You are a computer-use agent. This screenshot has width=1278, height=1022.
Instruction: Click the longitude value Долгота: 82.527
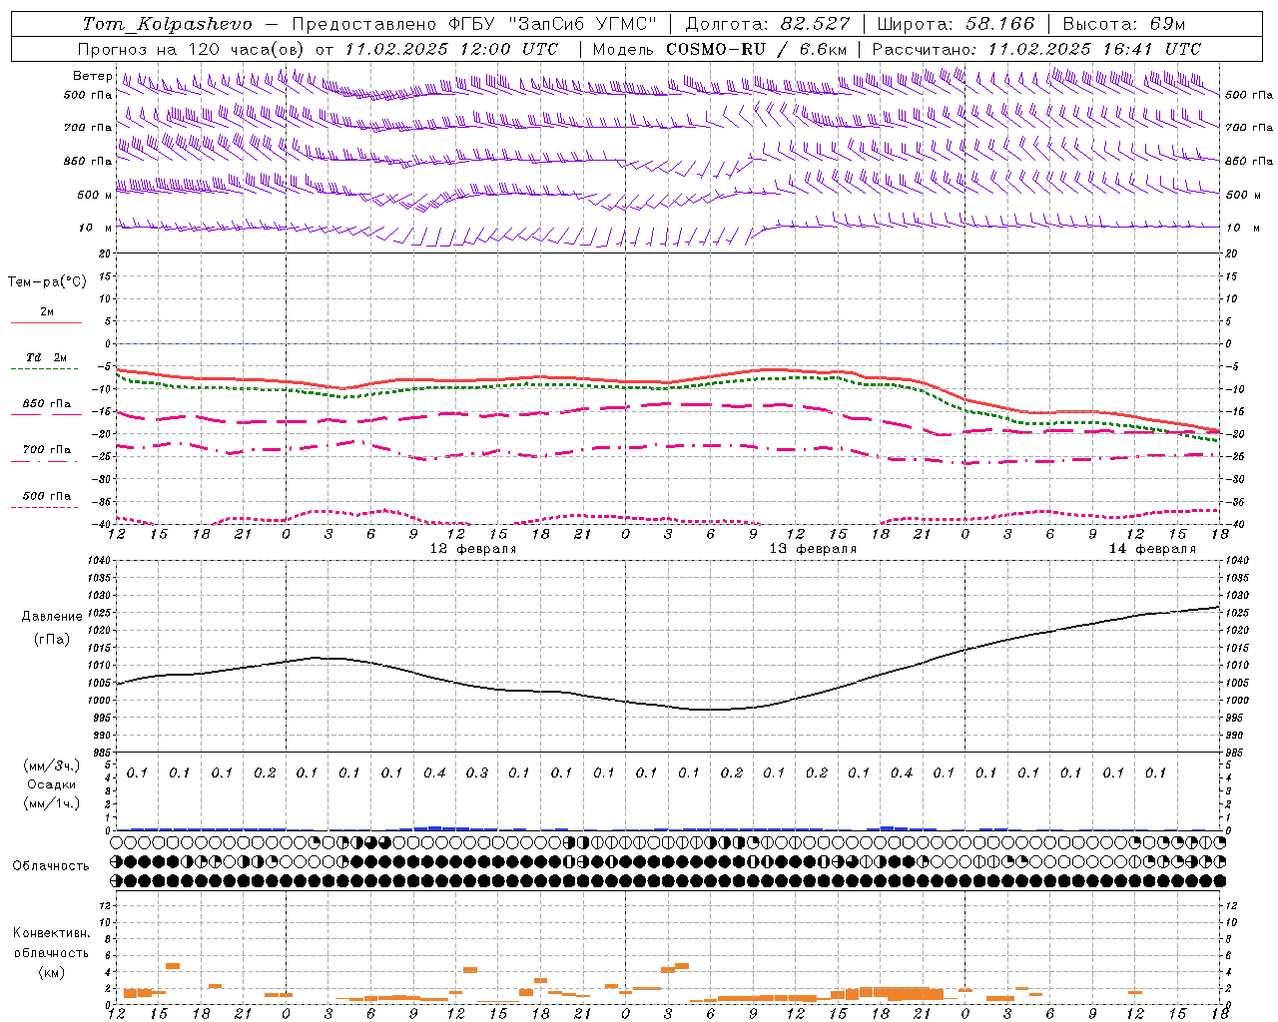(768, 24)
